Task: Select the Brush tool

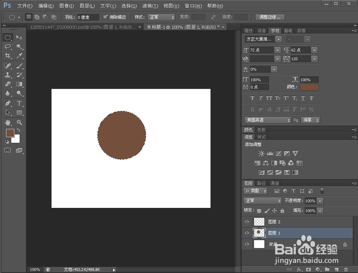Action: [x=19, y=66]
